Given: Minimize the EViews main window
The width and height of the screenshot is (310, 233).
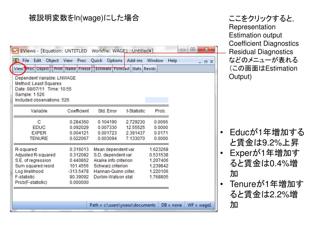Looking at the screenshot, I should 183,49.
